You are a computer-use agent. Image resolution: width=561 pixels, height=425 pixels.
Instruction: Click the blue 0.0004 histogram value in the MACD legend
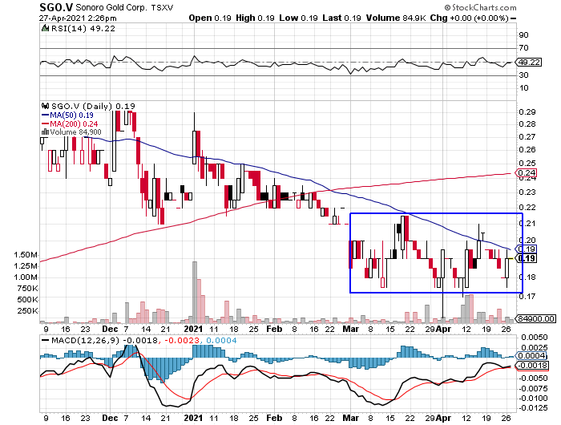(221, 341)
